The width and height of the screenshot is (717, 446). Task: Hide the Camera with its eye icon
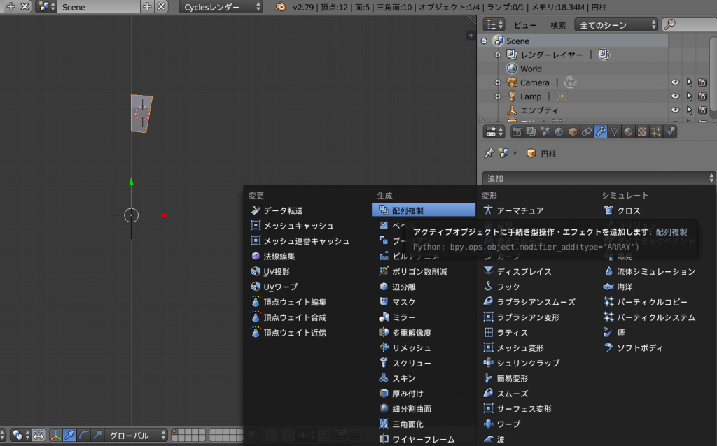click(x=675, y=82)
